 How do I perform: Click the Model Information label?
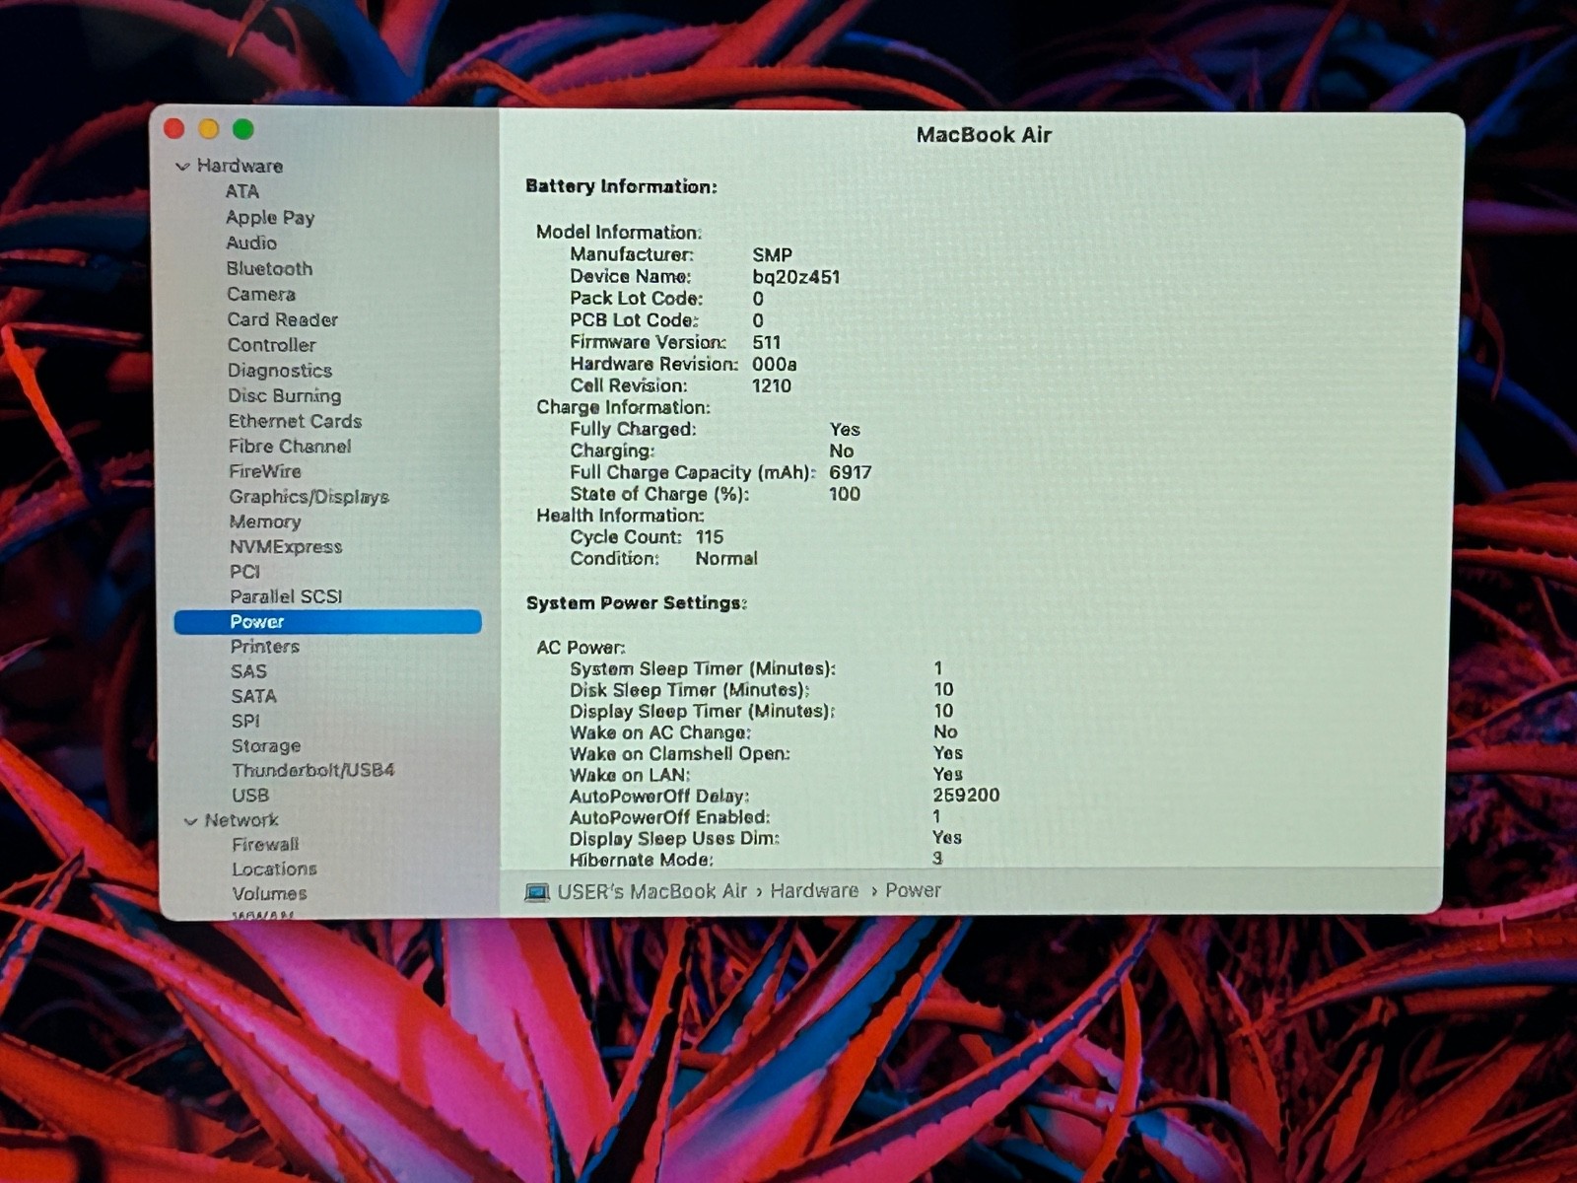pos(619,232)
